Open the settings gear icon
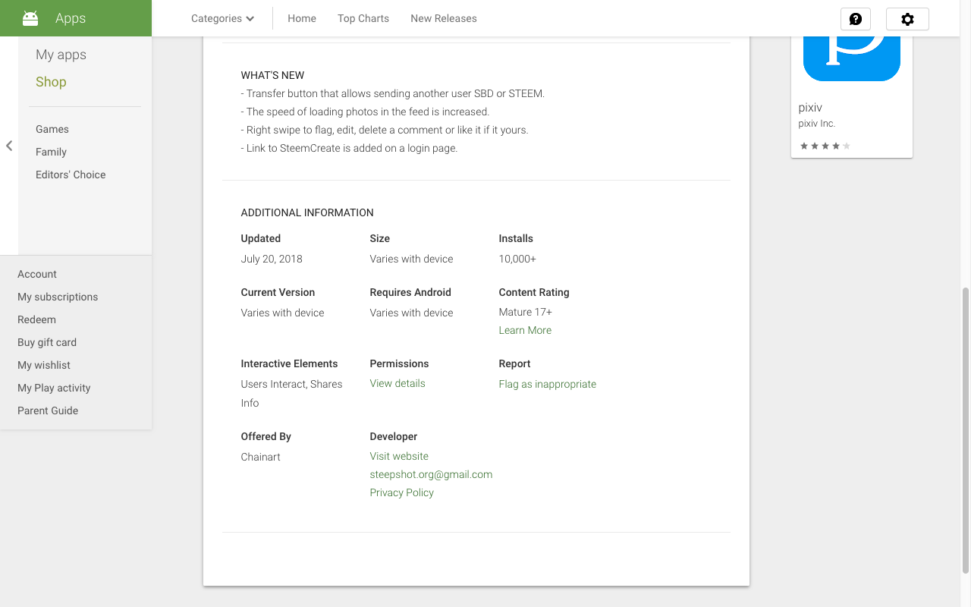This screenshot has width=971, height=607. pos(907,19)
